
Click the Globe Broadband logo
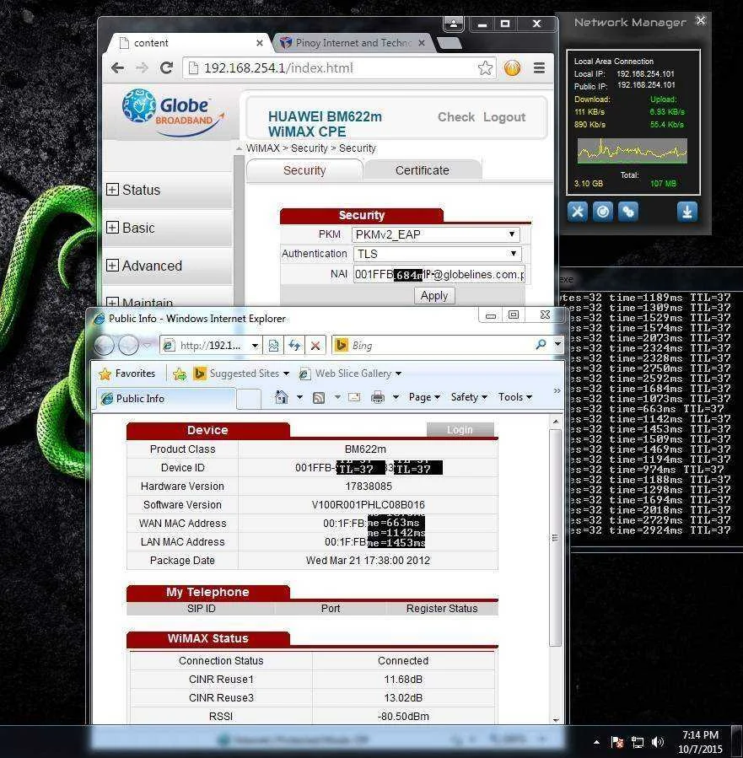click(x=173, y=111)
